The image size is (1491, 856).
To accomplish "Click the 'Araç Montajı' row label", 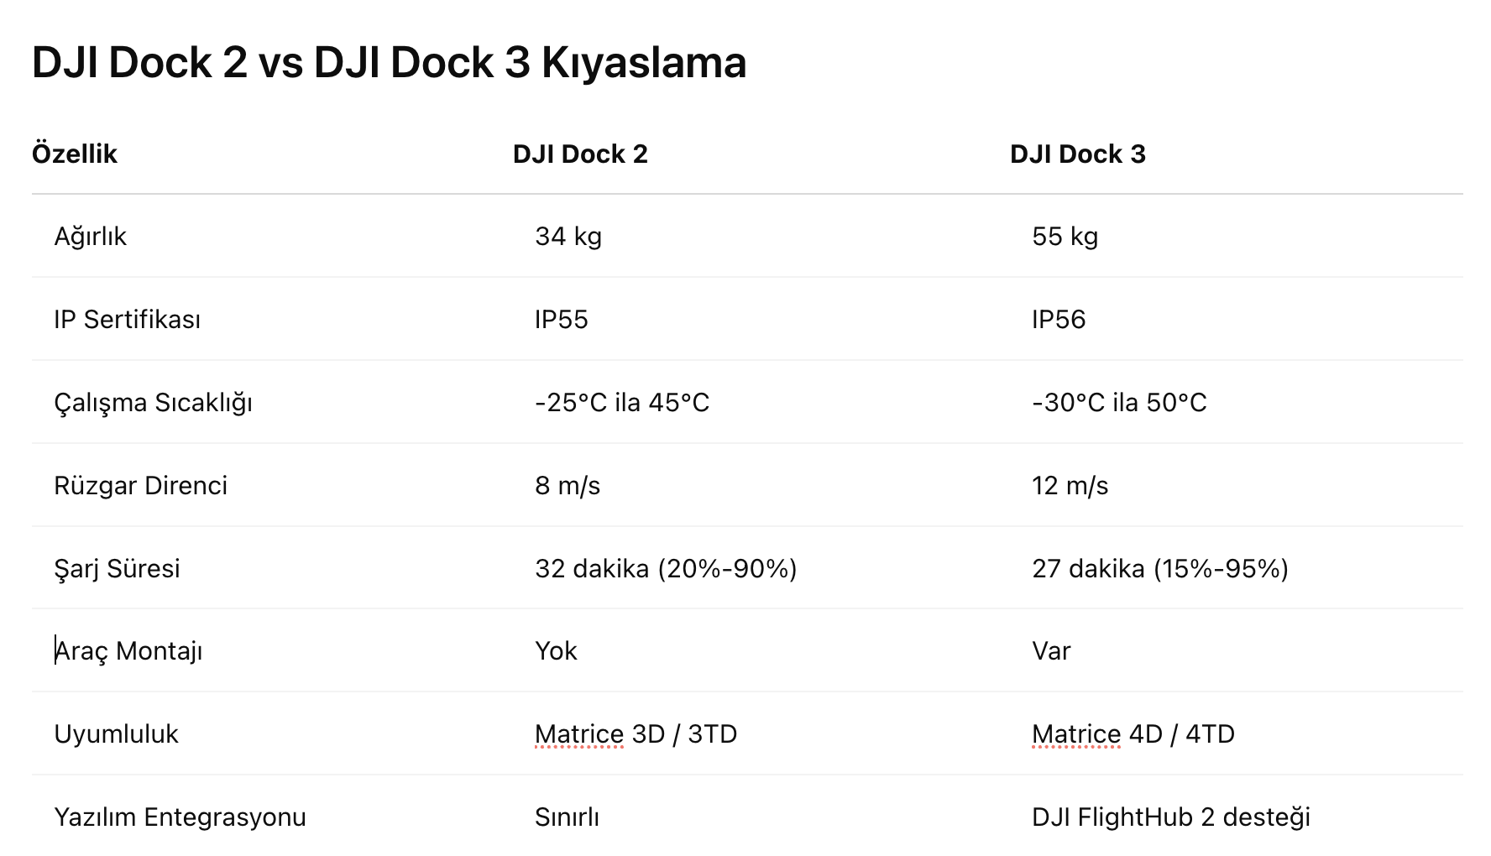I will (128, 651).
